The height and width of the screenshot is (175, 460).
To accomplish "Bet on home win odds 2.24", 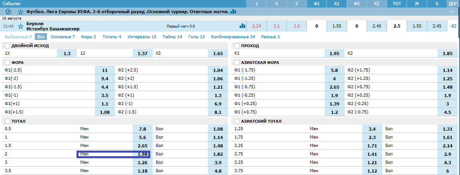I will [x=257, y=26].
